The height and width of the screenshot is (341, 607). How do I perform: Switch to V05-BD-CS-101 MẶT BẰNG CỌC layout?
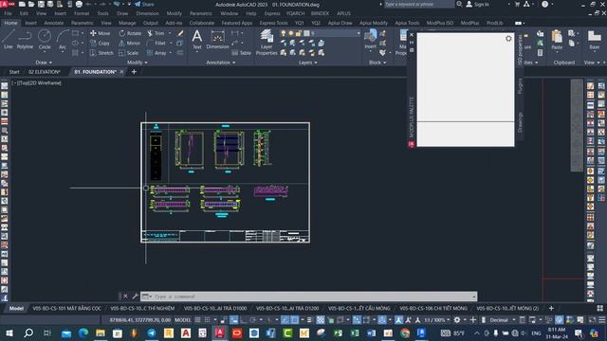66,308
